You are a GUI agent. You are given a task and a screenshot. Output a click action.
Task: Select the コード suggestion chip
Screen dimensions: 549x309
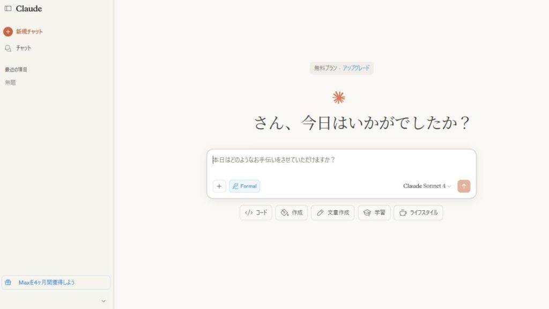click(x=256, y=212)
